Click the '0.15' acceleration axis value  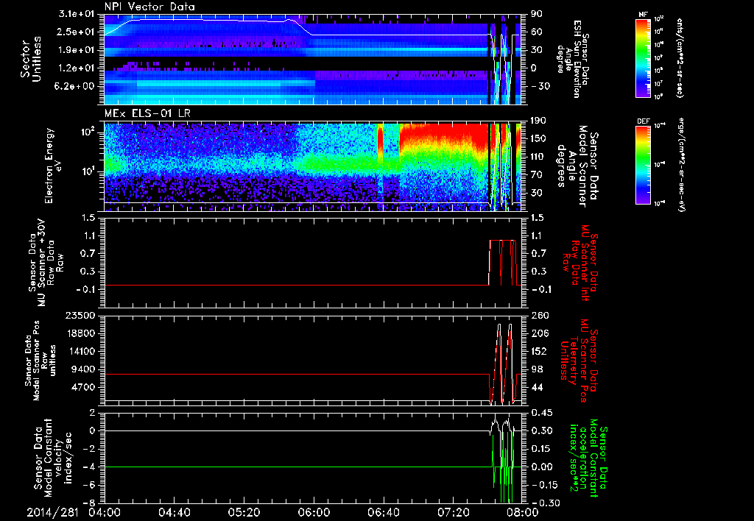pyautogui.click(x=542, y=449)
